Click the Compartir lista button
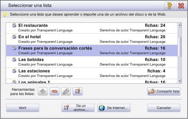The height and width of the screenshot is (119, 188). 164,91
